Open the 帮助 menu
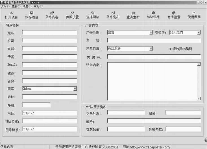This screenshot has height=149, width=207. [38, 6]
